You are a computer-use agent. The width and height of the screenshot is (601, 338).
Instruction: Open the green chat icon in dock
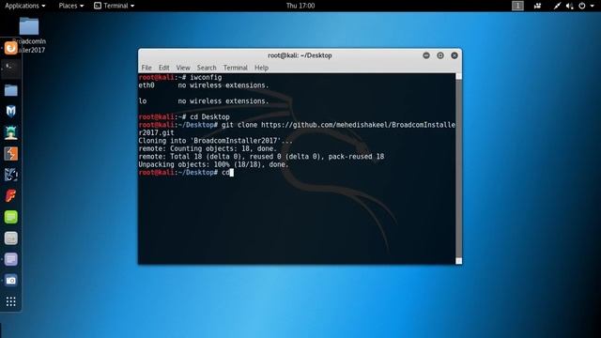(10, 217)
